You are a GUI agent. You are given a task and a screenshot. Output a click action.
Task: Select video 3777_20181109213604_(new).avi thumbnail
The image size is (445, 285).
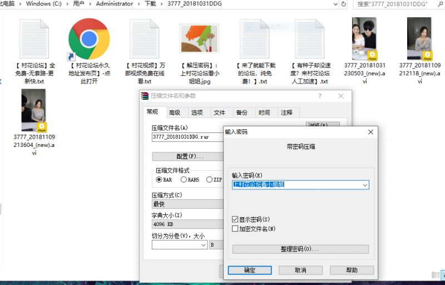(x=34, y=110)
